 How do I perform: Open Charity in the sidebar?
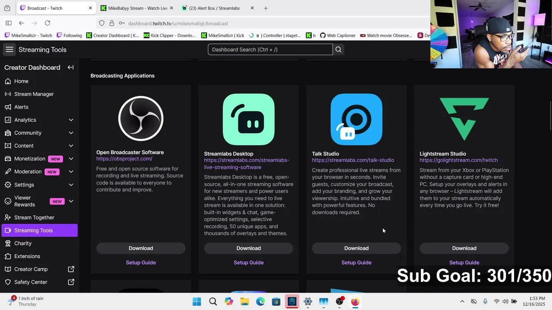[39, 243]
